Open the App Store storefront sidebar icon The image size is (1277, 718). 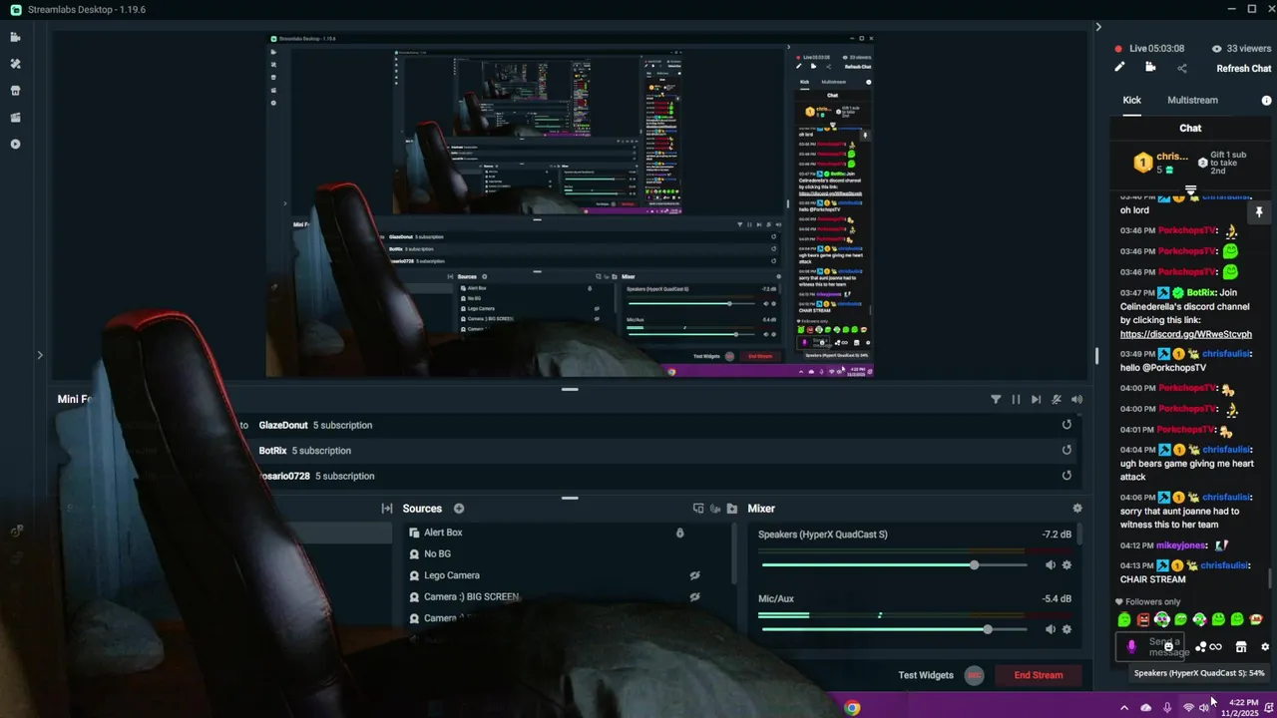(x=15, y=91)
